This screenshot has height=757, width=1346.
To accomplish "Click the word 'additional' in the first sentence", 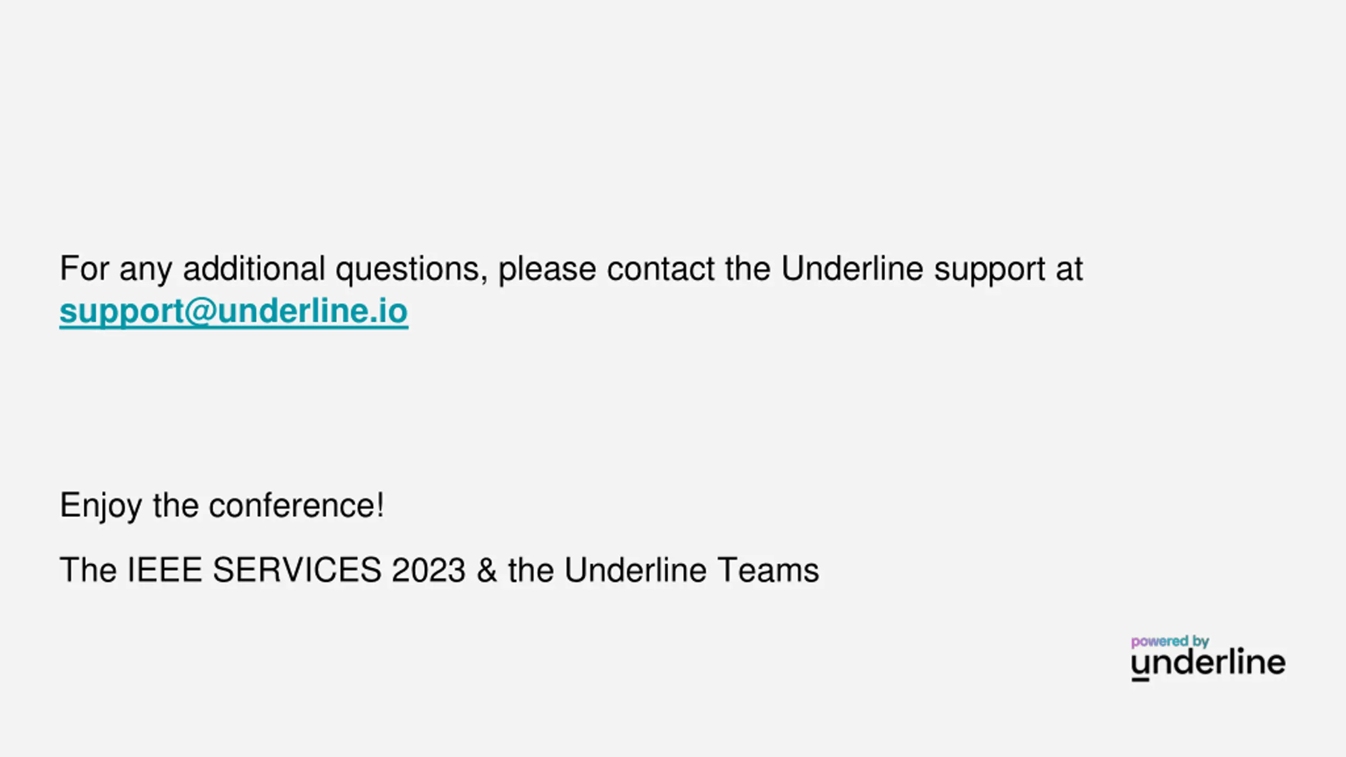I will [x=254, y=269].
